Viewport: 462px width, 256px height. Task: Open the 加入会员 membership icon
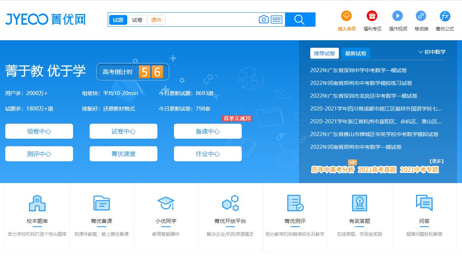point(346,17)
